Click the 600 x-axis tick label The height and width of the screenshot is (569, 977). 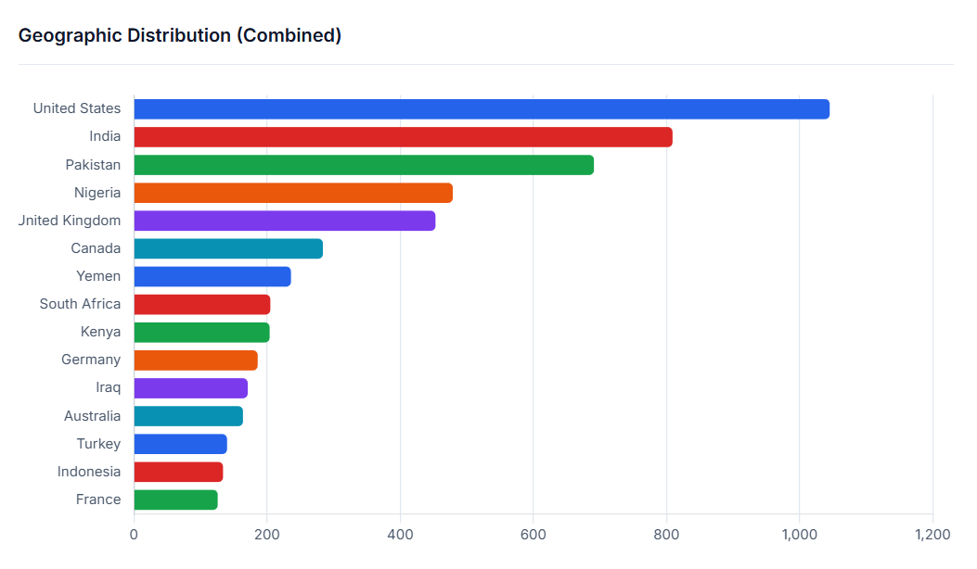(533, 535)
